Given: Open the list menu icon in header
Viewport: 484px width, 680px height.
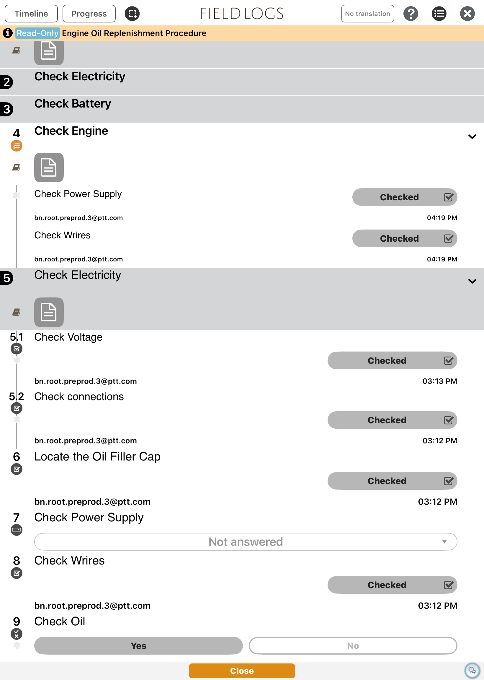Looking at the screenshot, I should point(439,14).
